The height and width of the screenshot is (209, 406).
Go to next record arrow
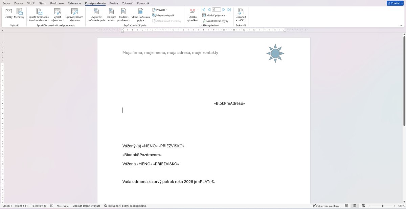coord(224,10)
